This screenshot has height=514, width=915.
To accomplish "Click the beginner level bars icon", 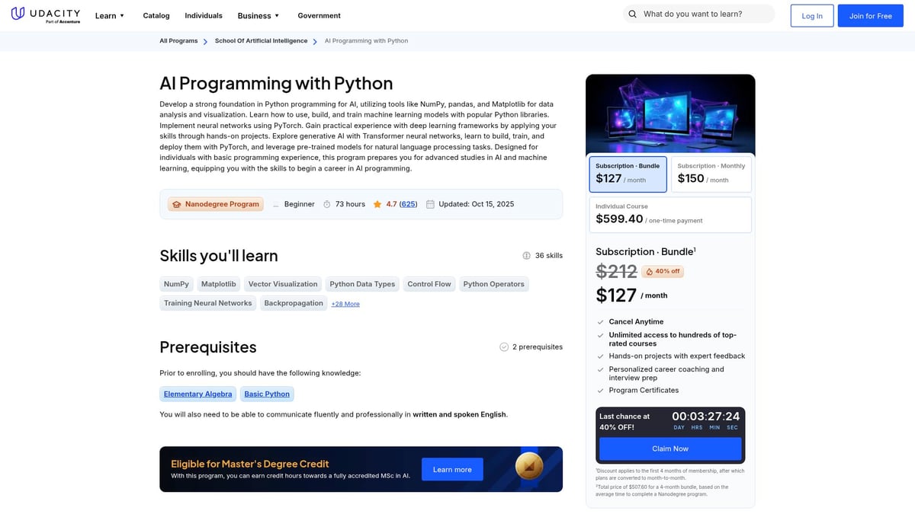I will click(276, 204).
